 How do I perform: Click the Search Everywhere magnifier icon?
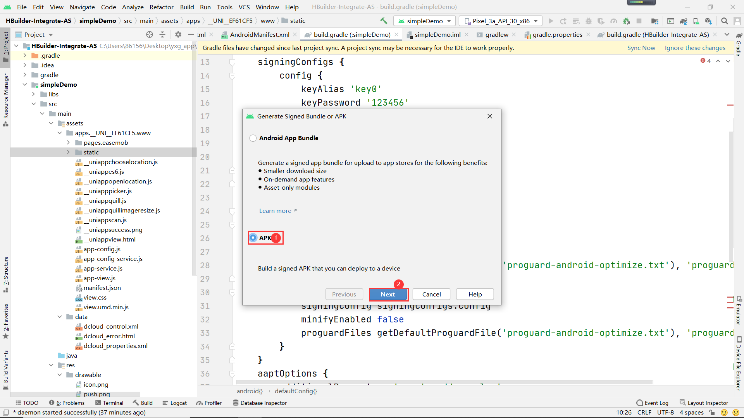[724, 21]
